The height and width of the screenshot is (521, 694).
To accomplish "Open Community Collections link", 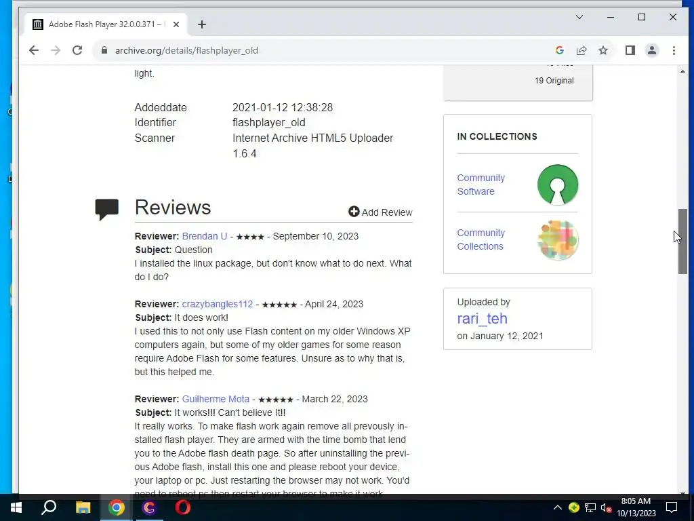I will (481, 239).
